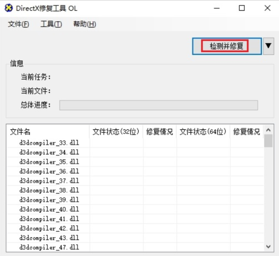Close the DirectX修复工具 window

pyautogui.click(x=267, y=8)
